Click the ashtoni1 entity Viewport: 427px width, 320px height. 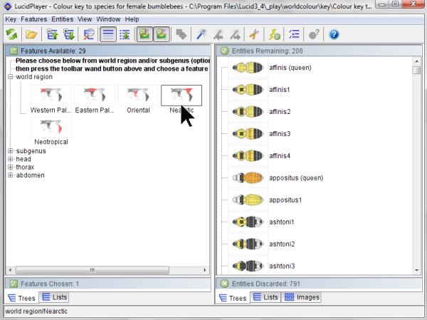coord(282,222)
